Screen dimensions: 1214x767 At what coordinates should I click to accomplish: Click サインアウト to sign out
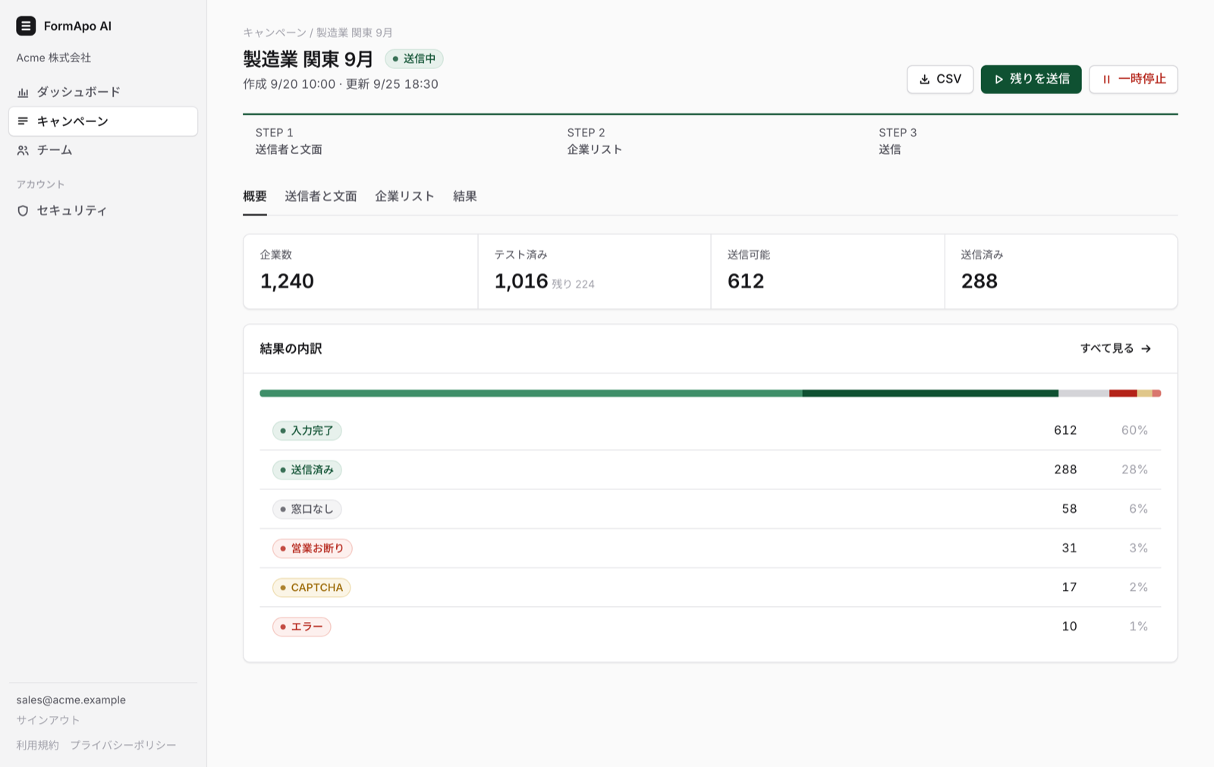(x=48, y=720)
